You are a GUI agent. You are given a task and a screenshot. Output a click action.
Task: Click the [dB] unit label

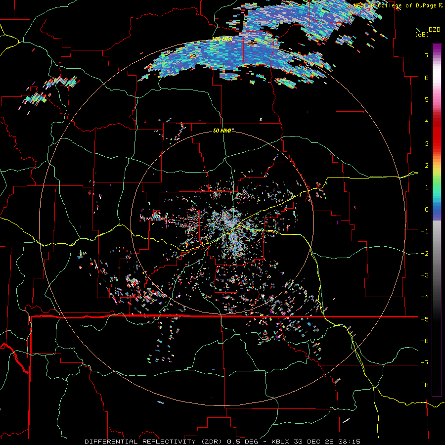coord(422,34)
